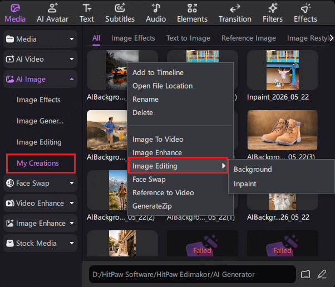The height and width of the screenshot is (287, 335).
Task: Show more category tabs with right chevron
Action: pyautogui.click(x=331, y=38)
